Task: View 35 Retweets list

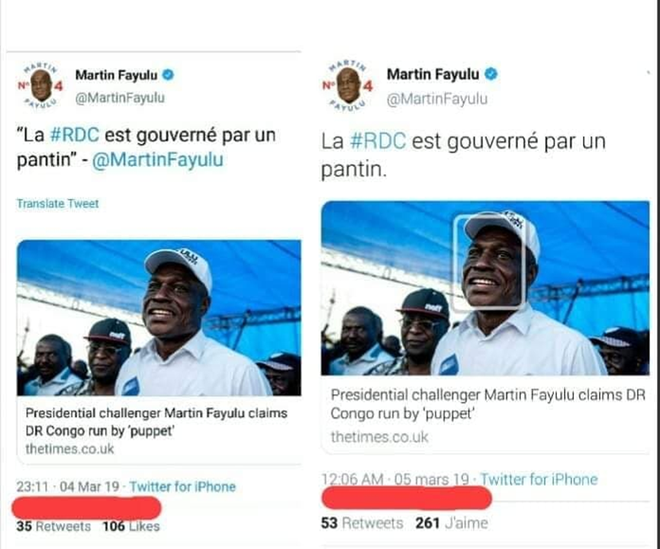Action: click(53, 526)
